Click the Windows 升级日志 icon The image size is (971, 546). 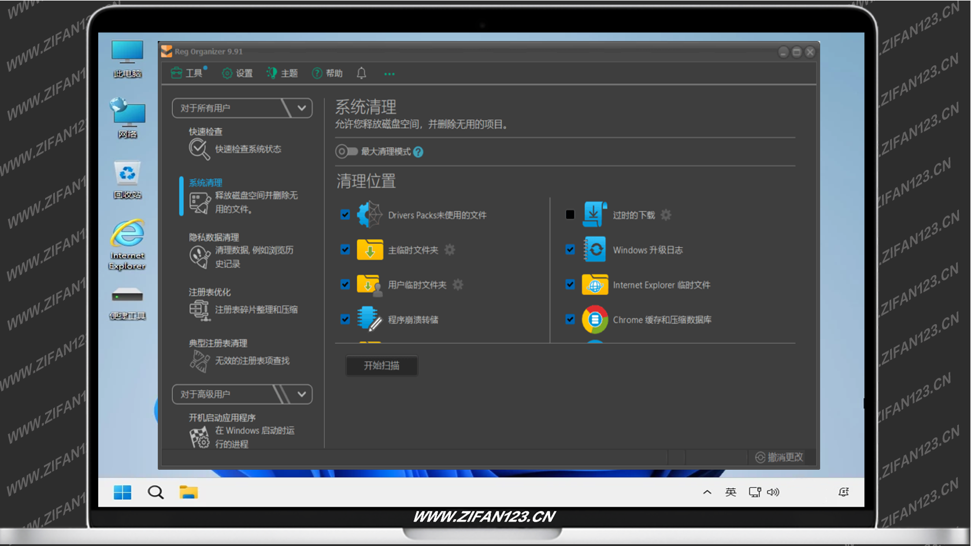(x=595, y=250)
